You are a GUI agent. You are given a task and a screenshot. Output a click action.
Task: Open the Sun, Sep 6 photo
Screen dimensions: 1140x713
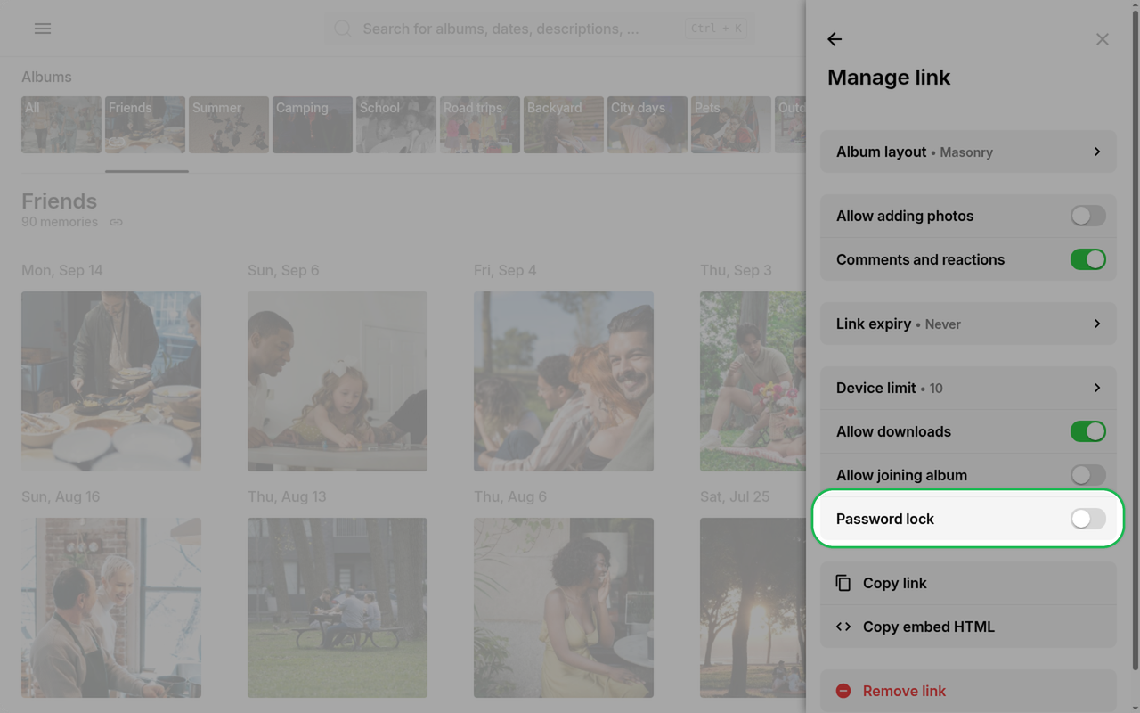tap(338, 381)
